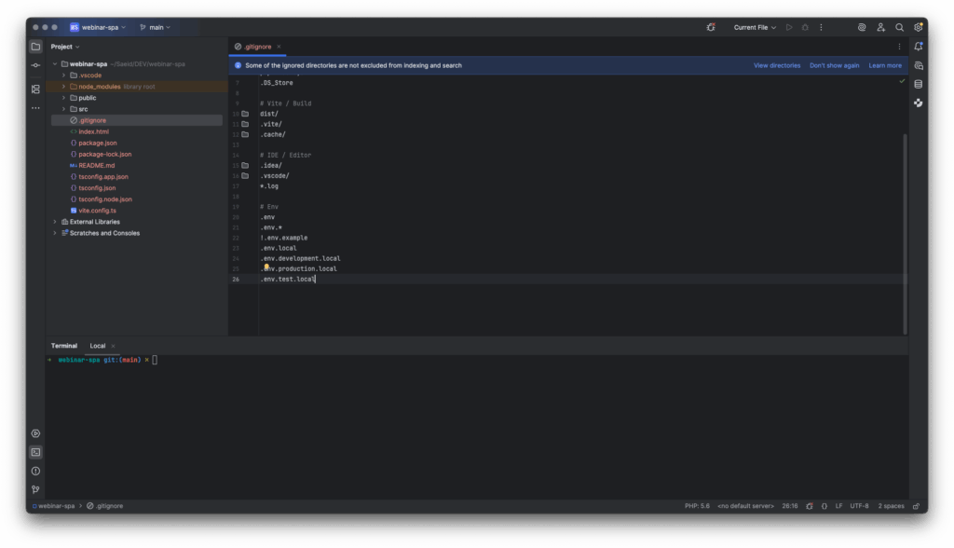Open package.json in the project tree

click(x=97, y=143)
